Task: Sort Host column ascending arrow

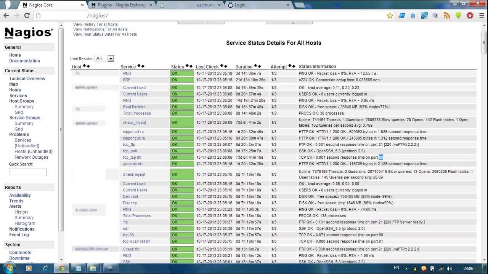Action: pyautogui.click(x=85, y=67)
